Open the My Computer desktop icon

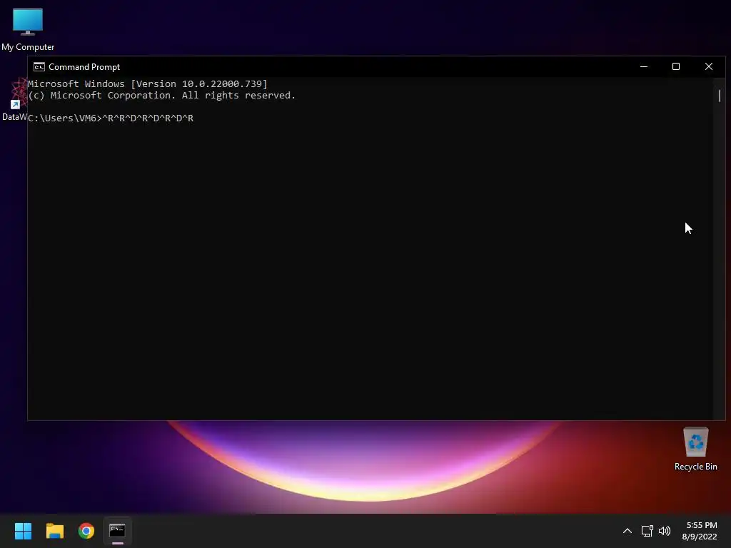point(28,29)
